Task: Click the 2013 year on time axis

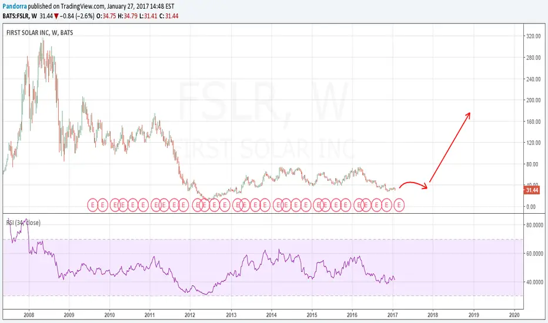Action: pyautogui.click(x=231, y=315)
